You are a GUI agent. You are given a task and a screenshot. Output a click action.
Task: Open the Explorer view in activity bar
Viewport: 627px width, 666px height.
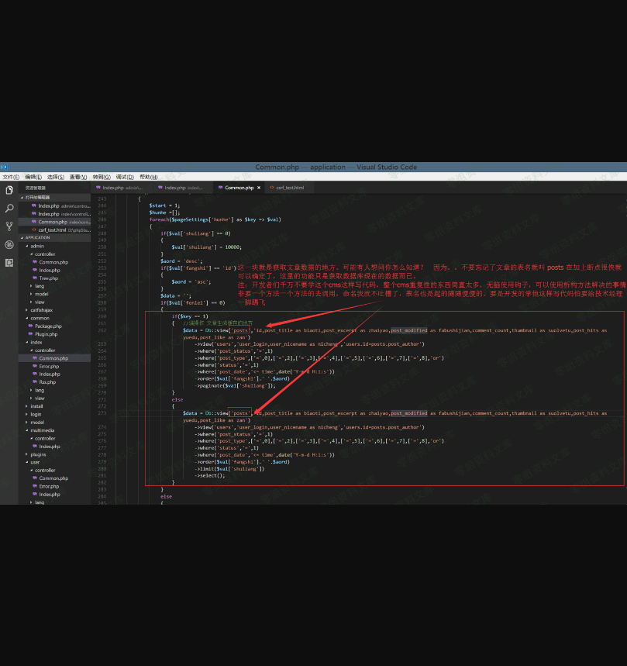[9, 190]
